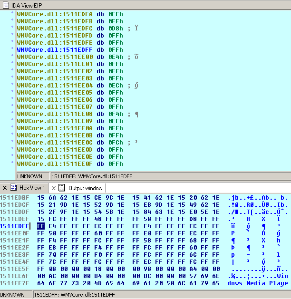Select line WMVCore.dll:1511EDFC db 0D8h
The width and height of the screenshot is (291, 299).
click(x=78, y=29)
